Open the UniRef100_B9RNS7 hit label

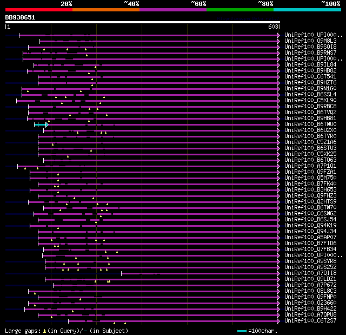point(310,53)
